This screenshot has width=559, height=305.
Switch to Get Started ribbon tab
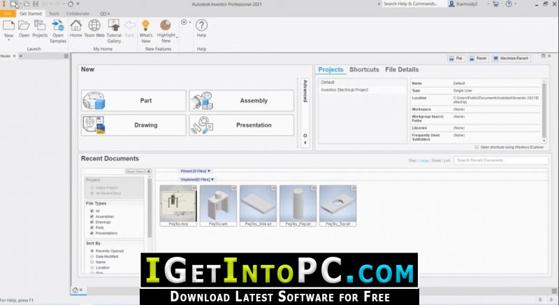point(31,13)
